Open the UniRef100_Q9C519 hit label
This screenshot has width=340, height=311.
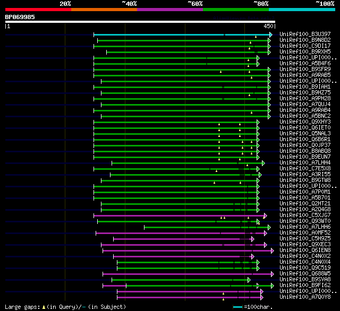click(305, 268)
